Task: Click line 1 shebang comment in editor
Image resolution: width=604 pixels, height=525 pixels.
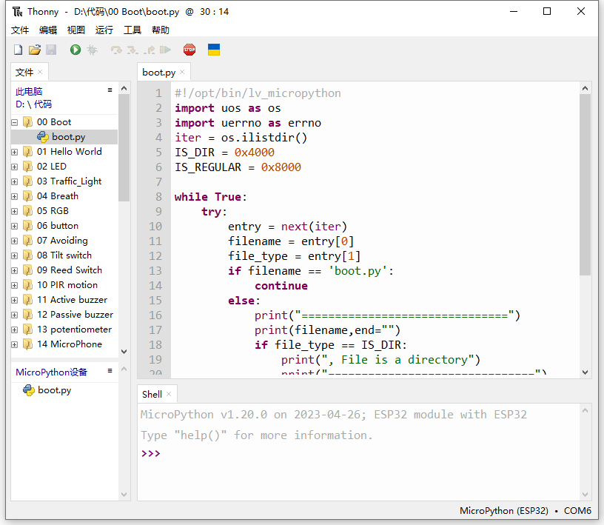Action: (x=258, y=93)
